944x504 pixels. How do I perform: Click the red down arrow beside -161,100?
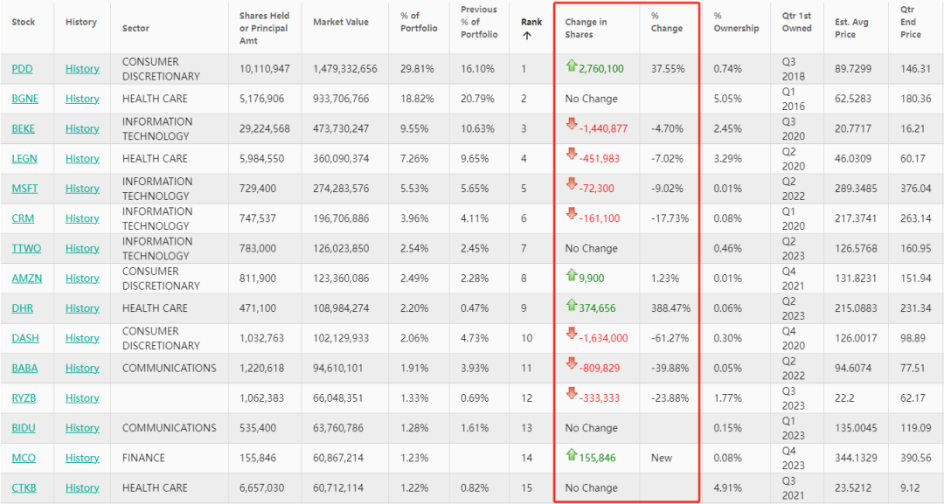[x=572, y=214]
